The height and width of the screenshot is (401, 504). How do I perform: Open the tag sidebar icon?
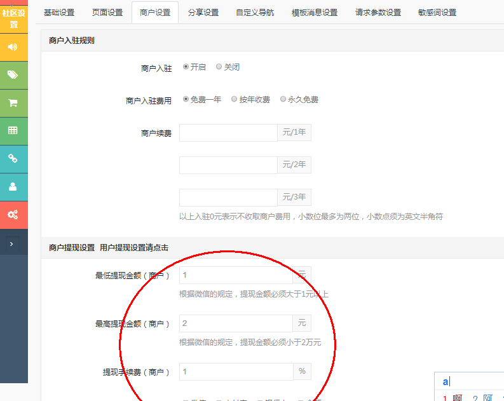pyautogui.click(x=13, y=75)
